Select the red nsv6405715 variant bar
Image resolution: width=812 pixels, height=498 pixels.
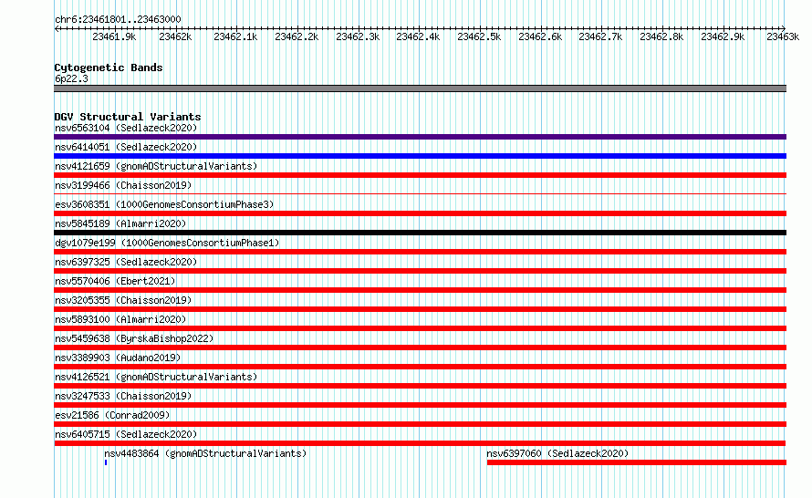point(420,443)
